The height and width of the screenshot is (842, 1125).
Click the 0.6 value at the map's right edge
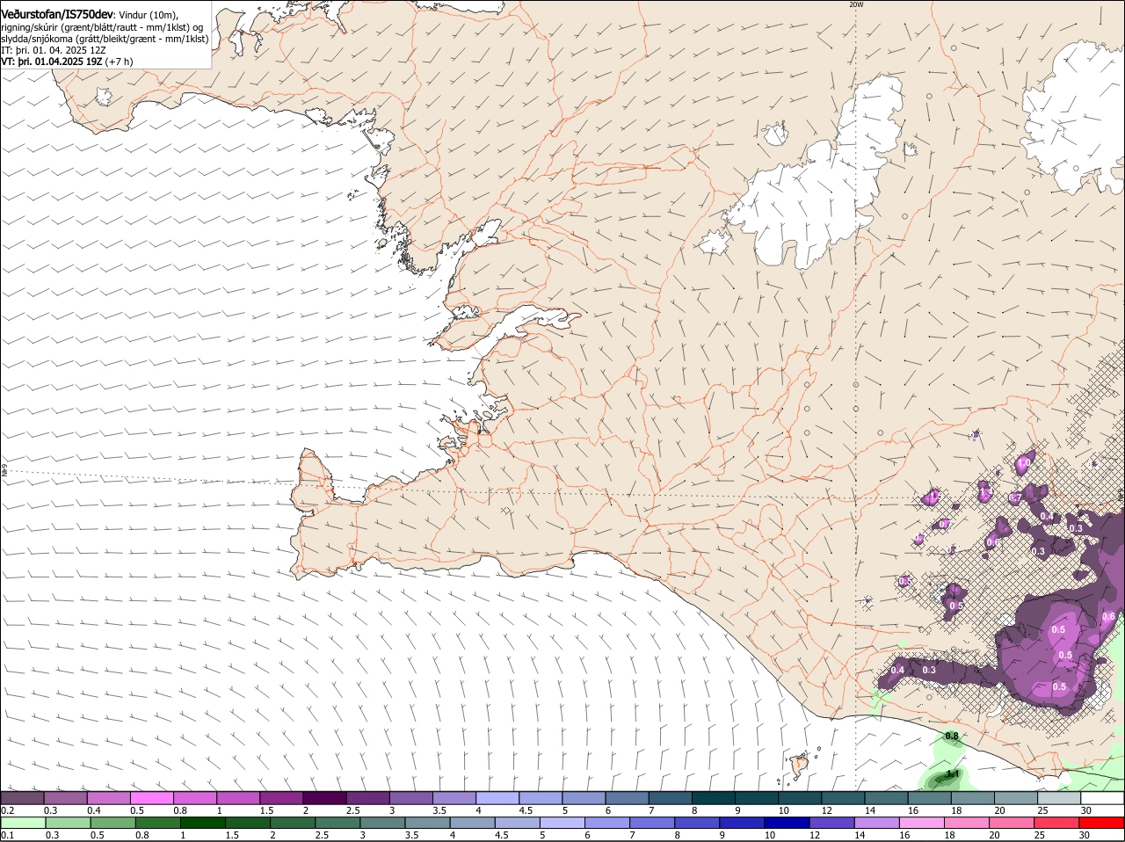[x=1108, y=617]
